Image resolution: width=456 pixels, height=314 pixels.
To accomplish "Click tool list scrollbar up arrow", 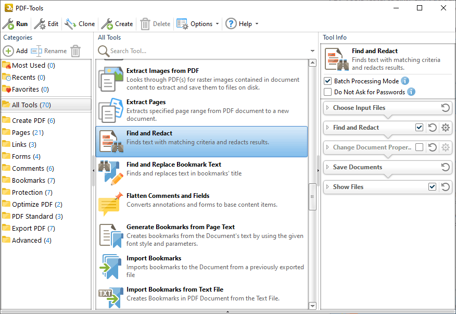I will coord(313,63).
